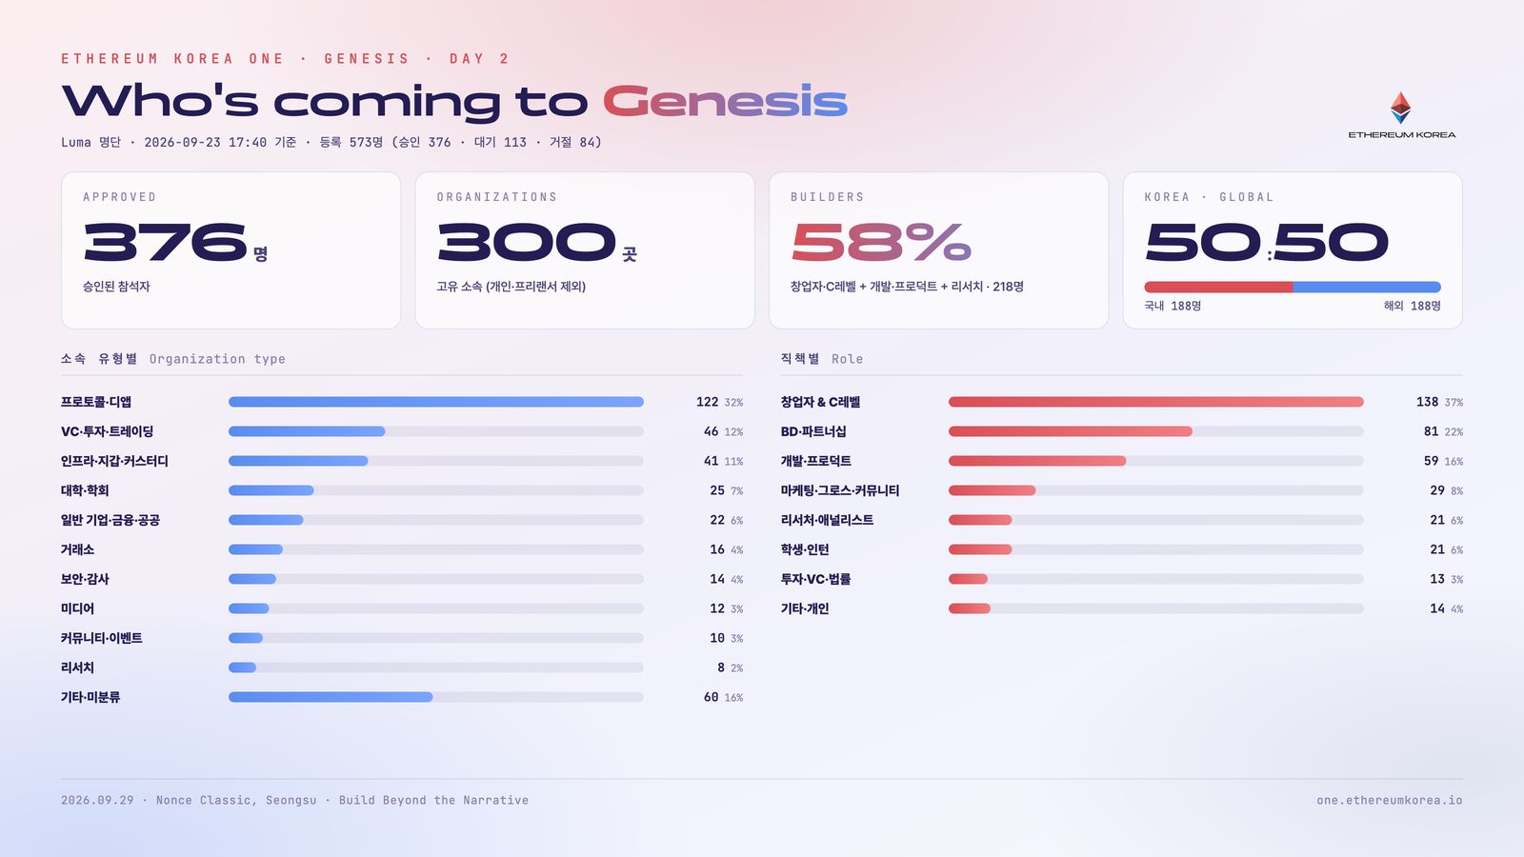The image size is (1524, 857).
Task: Click the 마케팅·그로스·커뮤니티 role row
Action: (x=1122, y=490)
